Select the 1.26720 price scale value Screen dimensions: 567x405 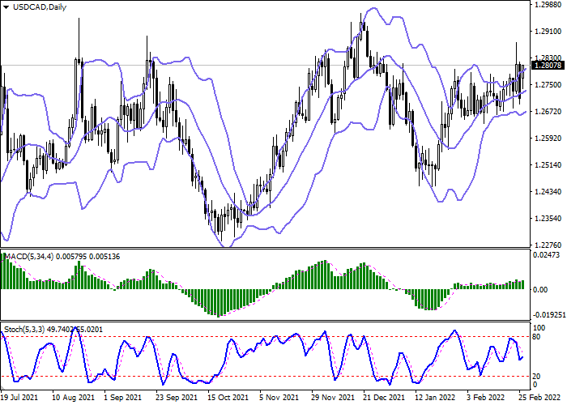(x=548, y=112)
